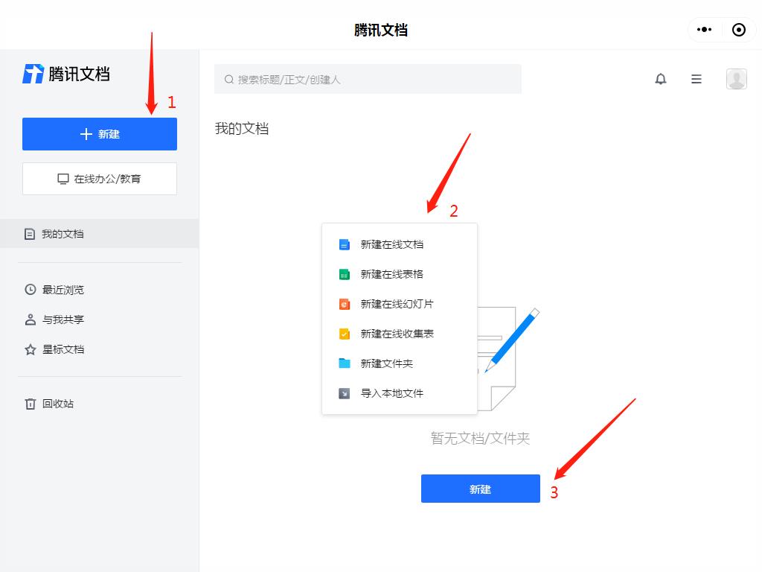Select 新建文件夹 from the menu
762x572 pixels.
[400, 363]
